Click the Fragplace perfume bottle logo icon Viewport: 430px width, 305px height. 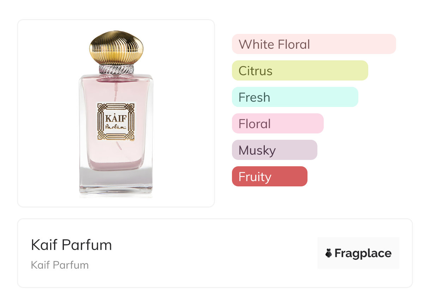[329, 253]
